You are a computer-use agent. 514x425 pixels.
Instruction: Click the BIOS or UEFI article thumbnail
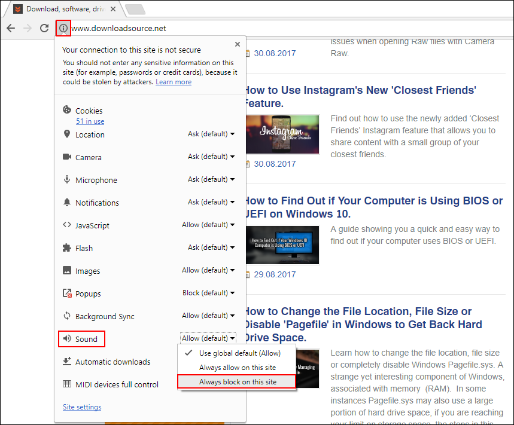pos(282,245)
